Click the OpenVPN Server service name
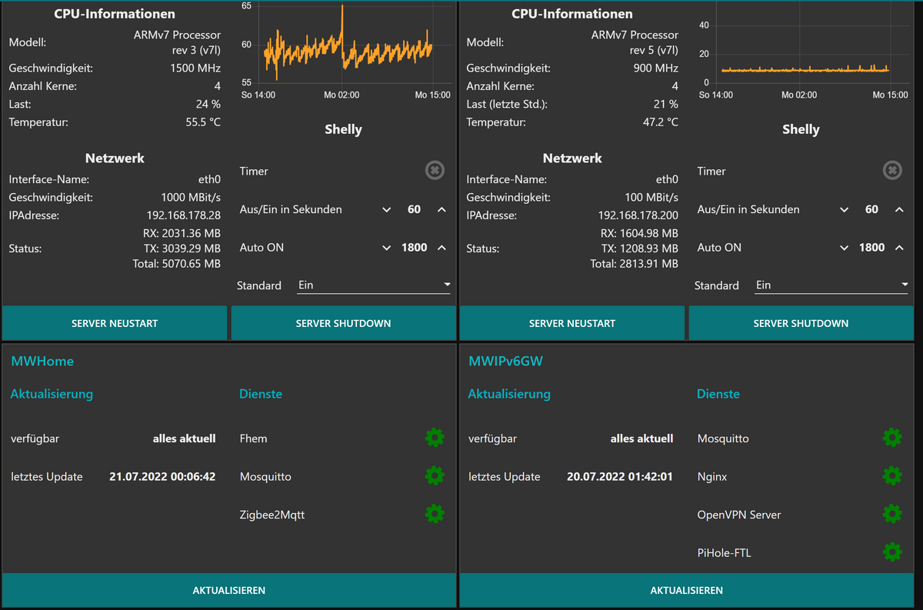 [x=739, y=515]
